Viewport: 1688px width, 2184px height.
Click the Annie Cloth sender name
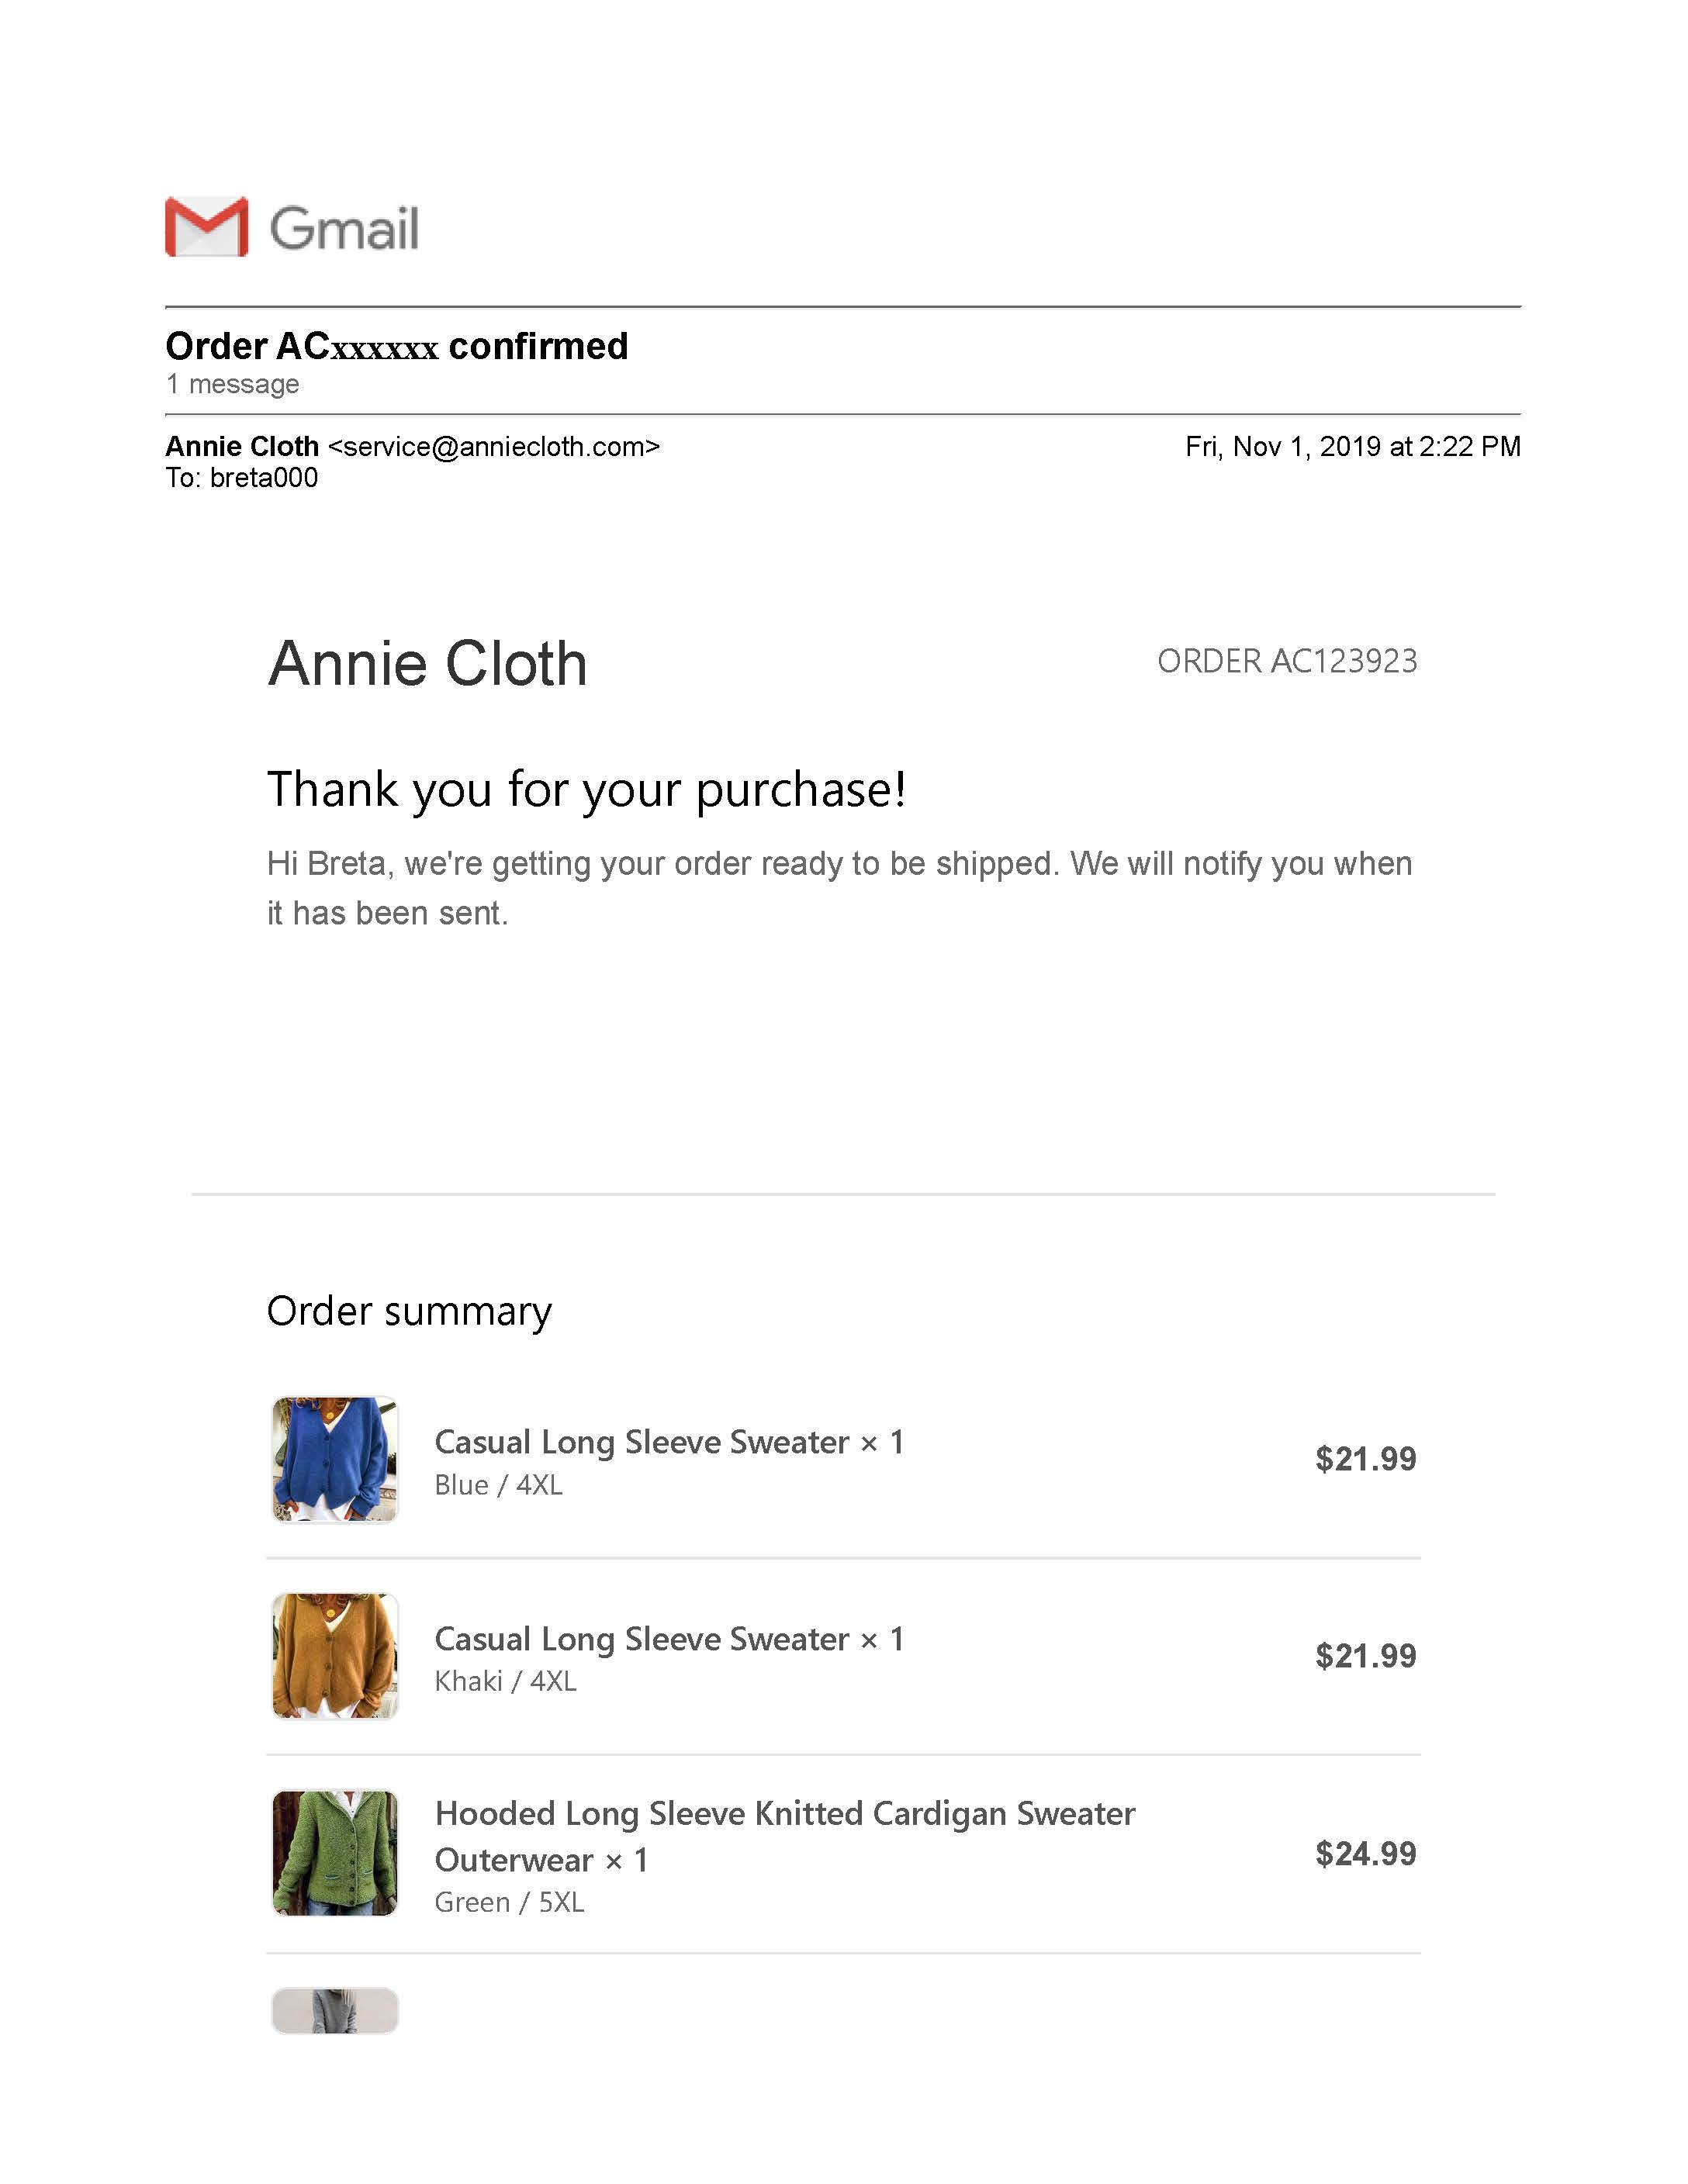[x=242, y=446]
